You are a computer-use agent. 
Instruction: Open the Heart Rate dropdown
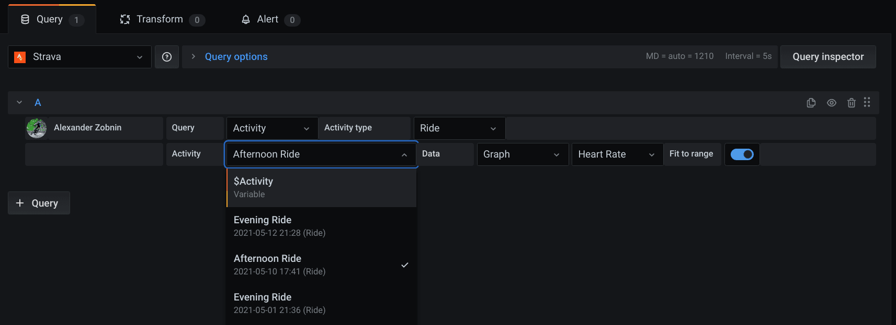click(617, 154)
